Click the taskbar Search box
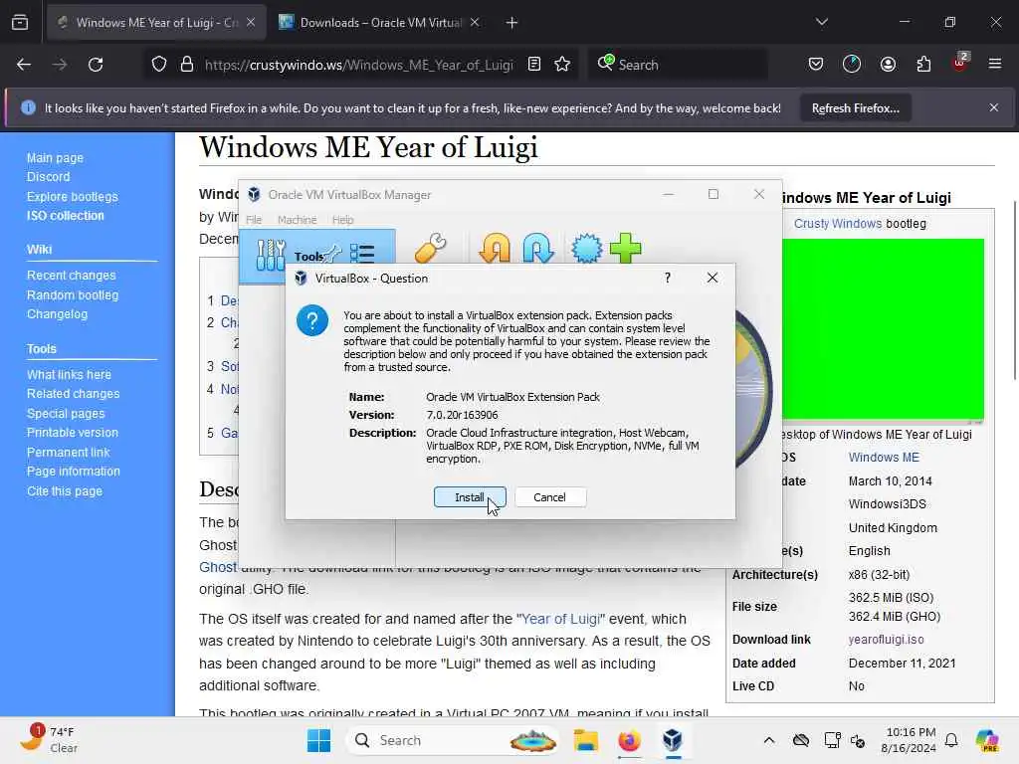 (454, 740)
